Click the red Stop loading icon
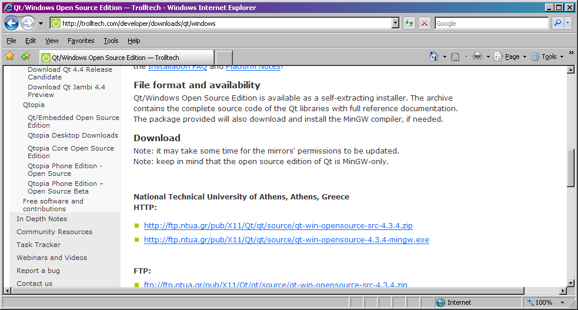The width and height of the screenshot is (578, 310). 425,23
